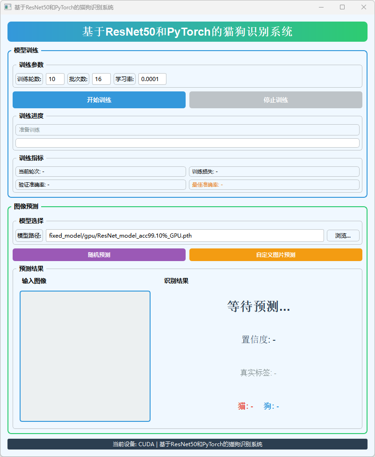Click the red 猫: - probability
The image size is (375, 457).
[245, 406]
